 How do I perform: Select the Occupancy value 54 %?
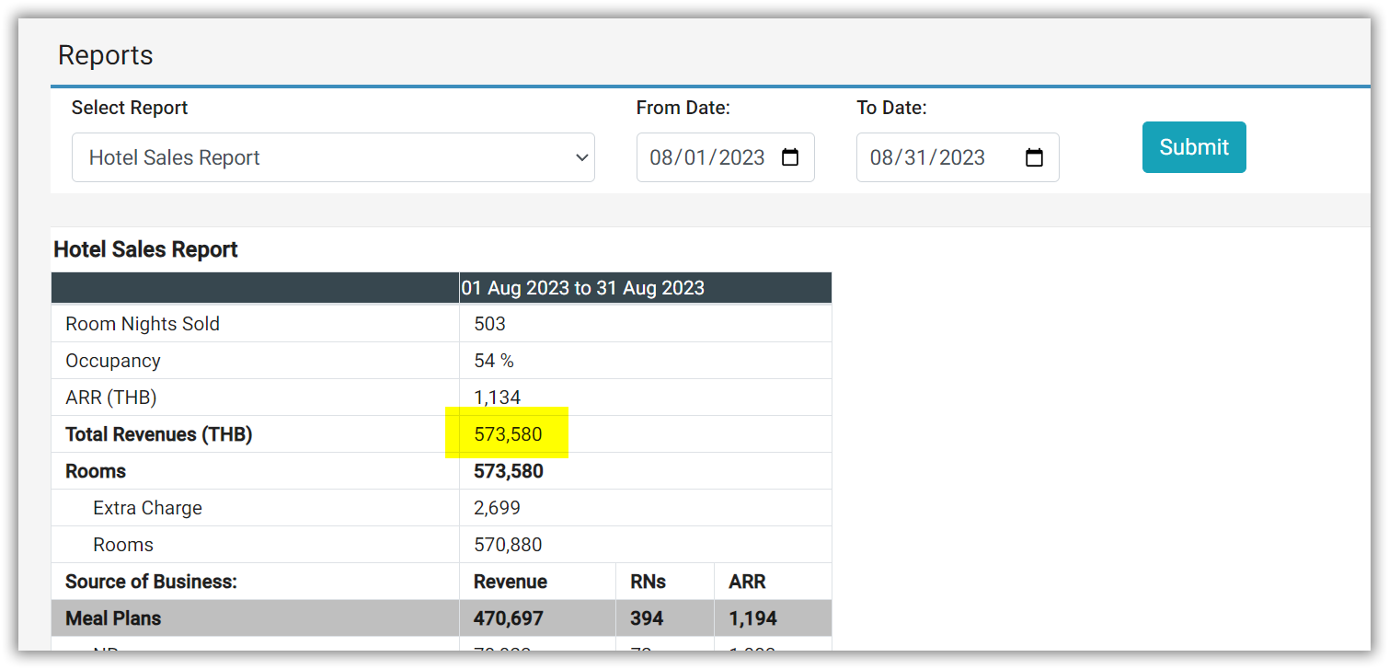(x=494, y=360)
